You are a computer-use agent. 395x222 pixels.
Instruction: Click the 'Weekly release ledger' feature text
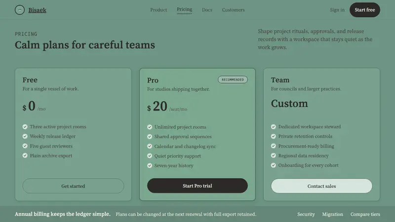point(53,136)
